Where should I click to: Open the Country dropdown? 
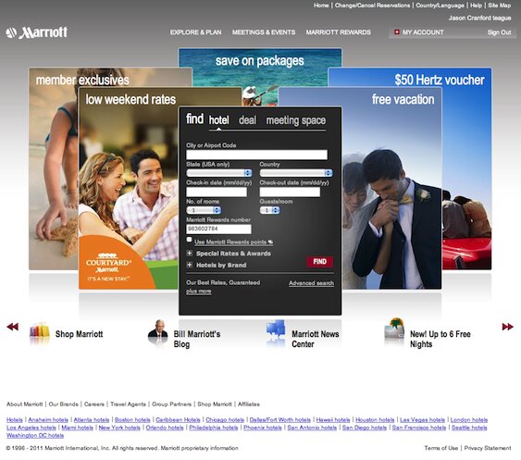click(x=296, y=173)
